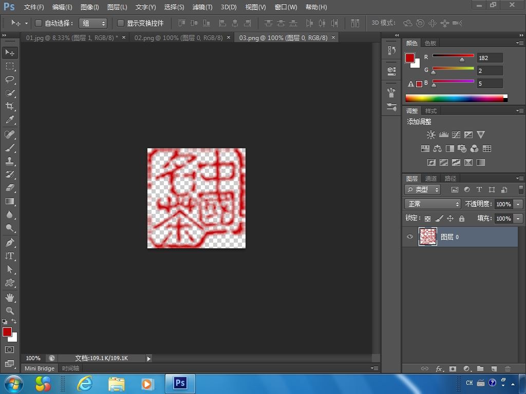Open the 类型 layer filter dropdown

[423, 190]
